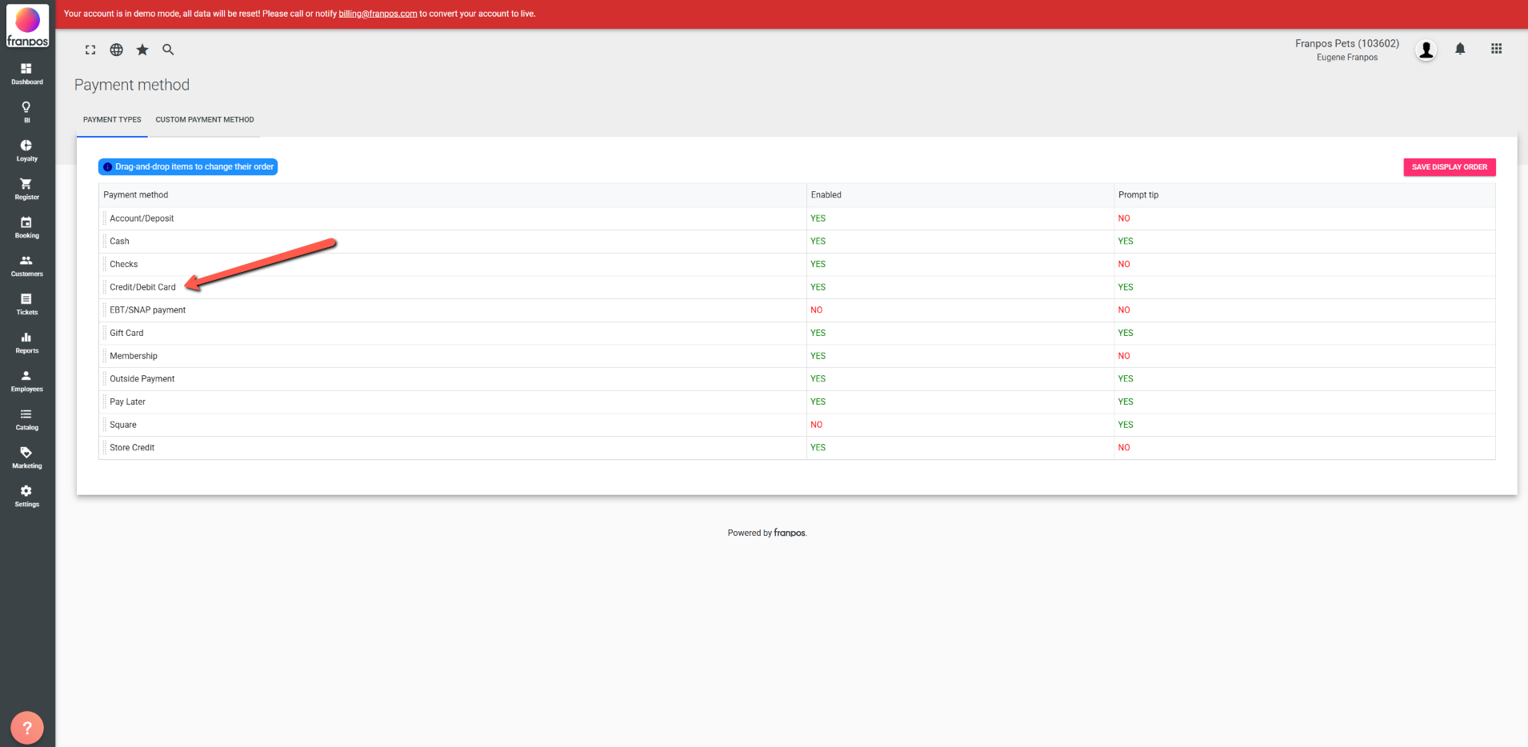Click the notifications bell icon

1459,50
